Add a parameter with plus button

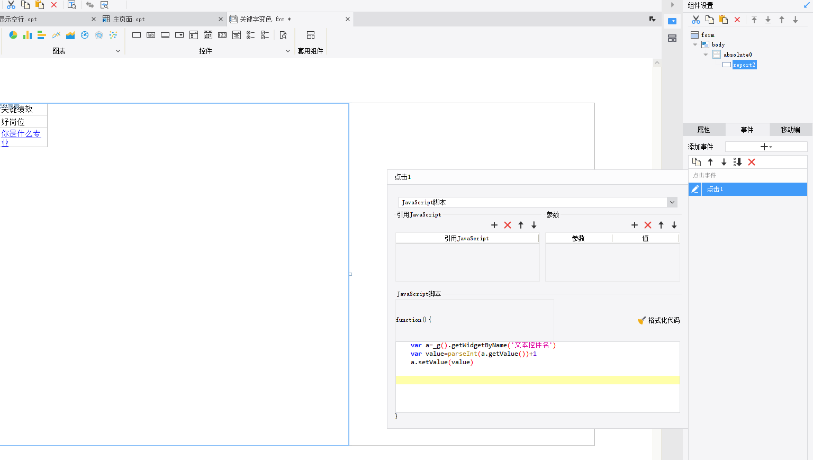click(635, 225)
